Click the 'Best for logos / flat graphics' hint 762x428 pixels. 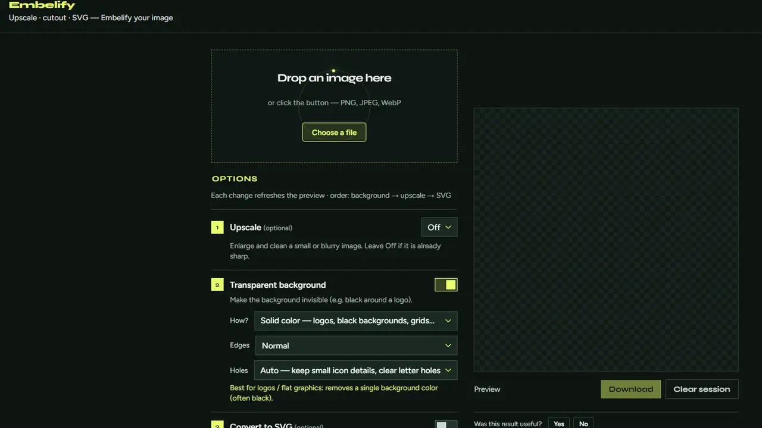(334, 393)
